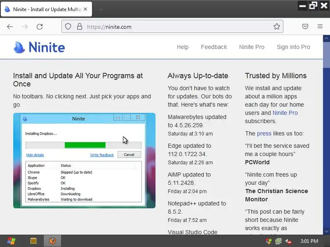Open site security padlock info
Viewport: 330px width, 247px height.
[79, 27]
